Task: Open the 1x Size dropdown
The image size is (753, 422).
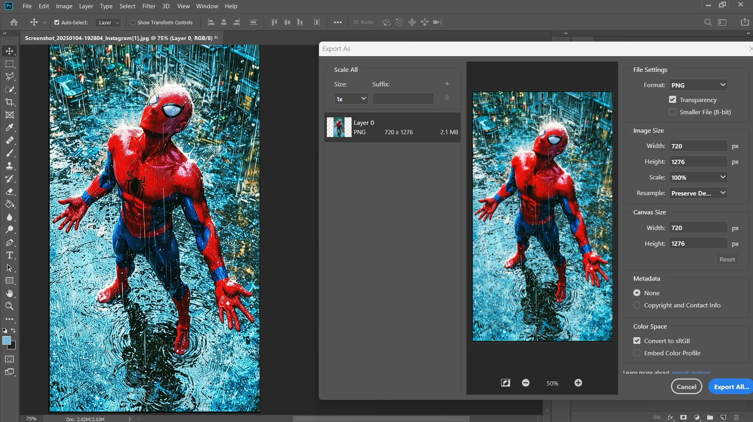Action: tap(351, 99)
